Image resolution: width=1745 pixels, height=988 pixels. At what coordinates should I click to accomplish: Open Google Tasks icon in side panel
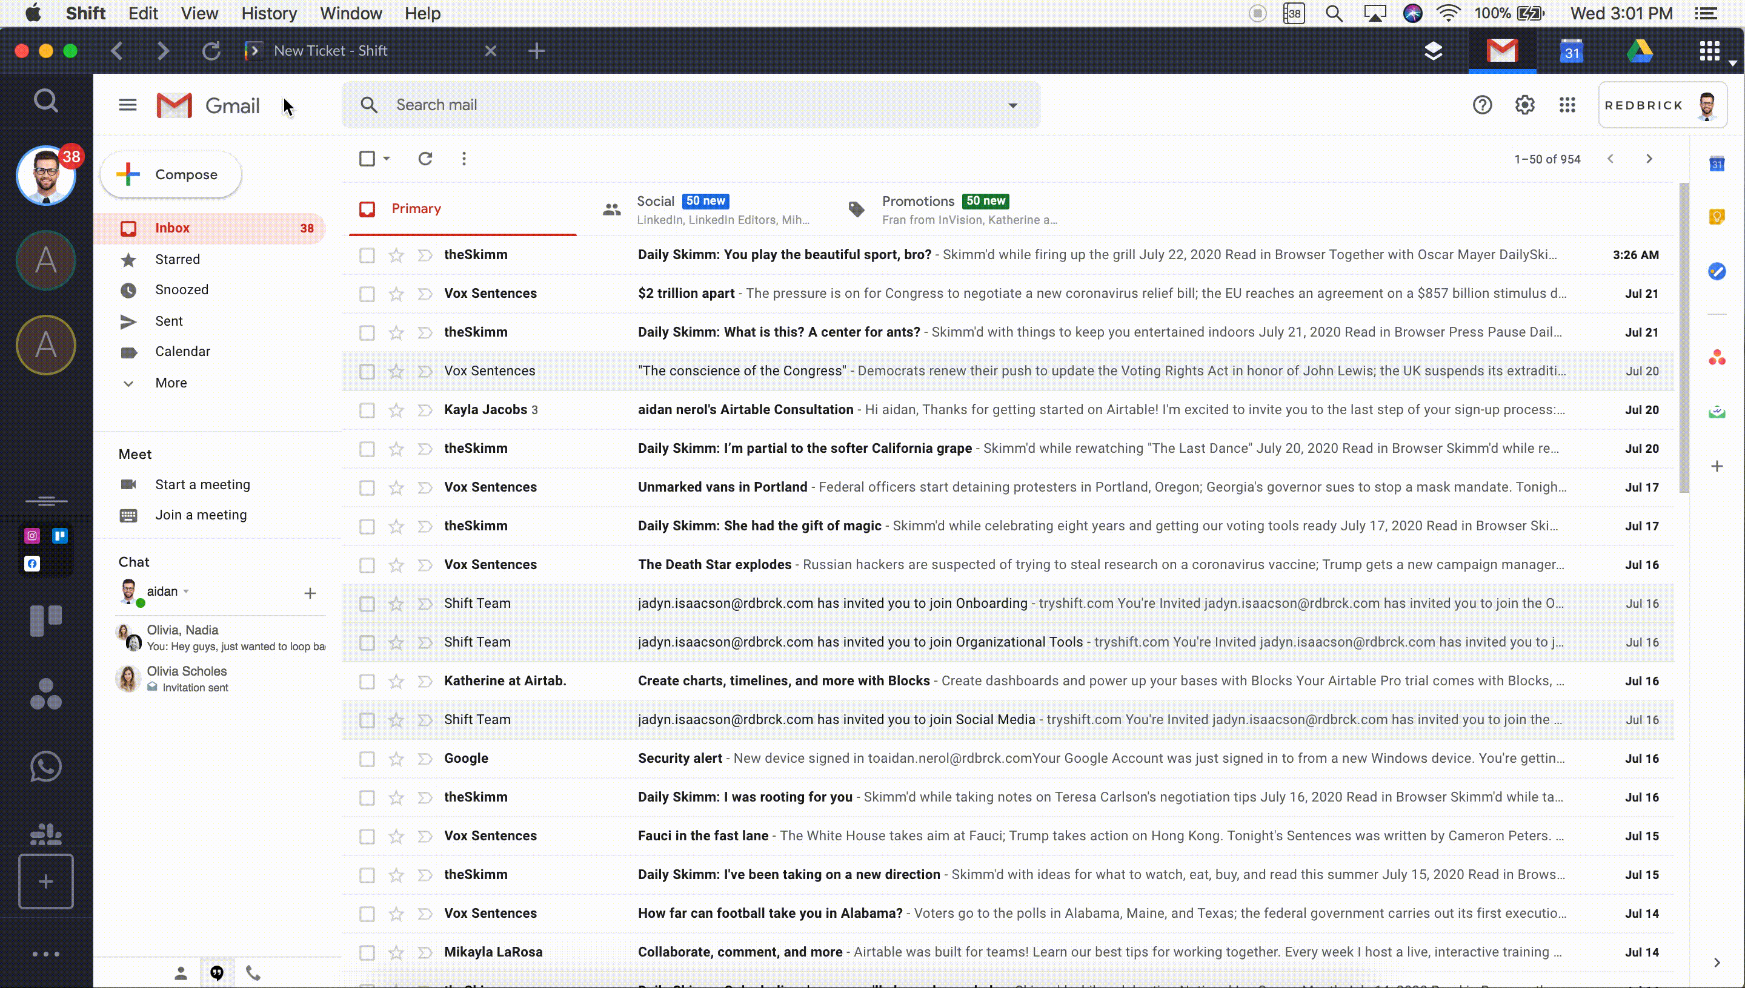pos(1717,271)
